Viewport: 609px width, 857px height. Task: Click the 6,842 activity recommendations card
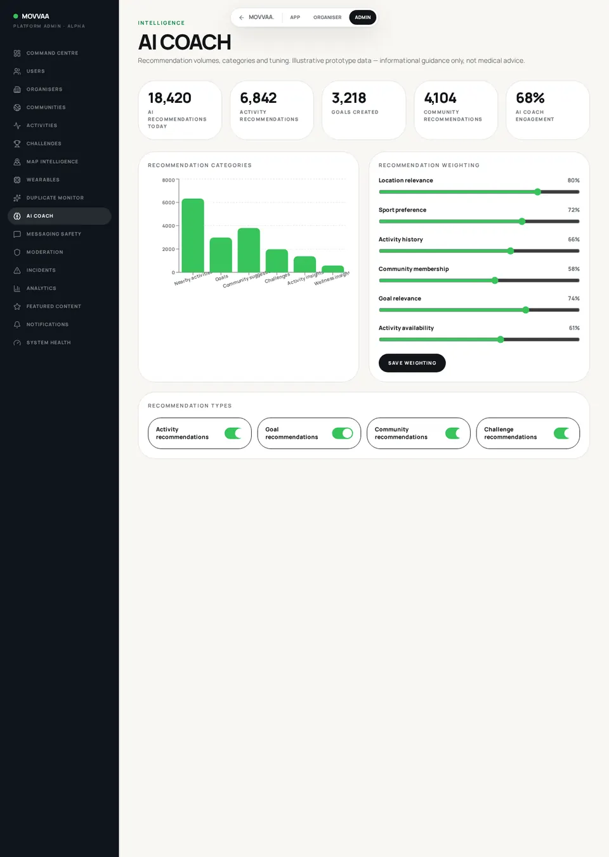pos(272,110)
